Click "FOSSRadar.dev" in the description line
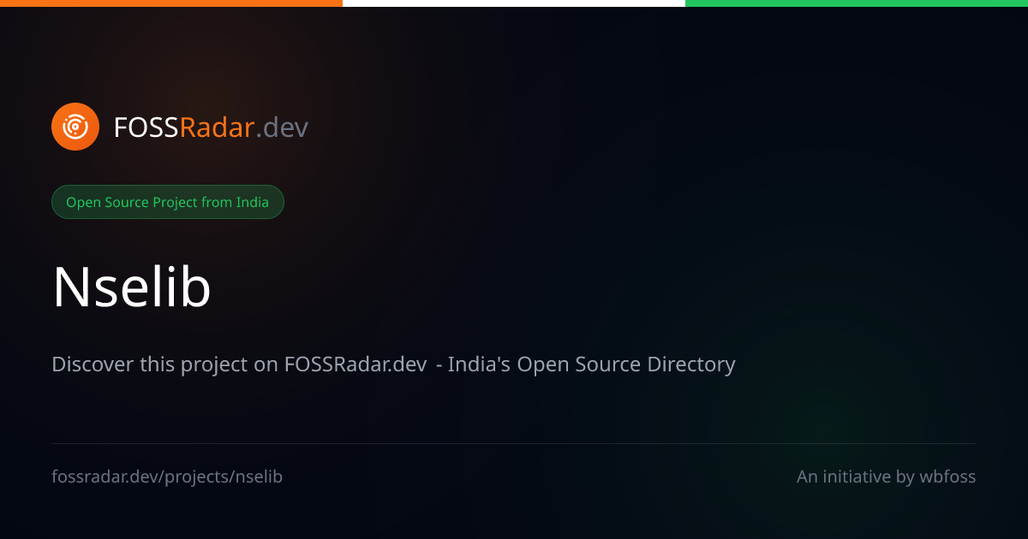1028x539 pixels. pyautogui.click(x=356, y=364)
